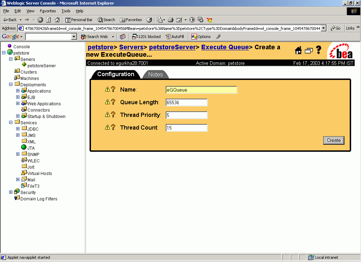Collapse the petstore domain node

pyautogui.click(x=4, y=53)
